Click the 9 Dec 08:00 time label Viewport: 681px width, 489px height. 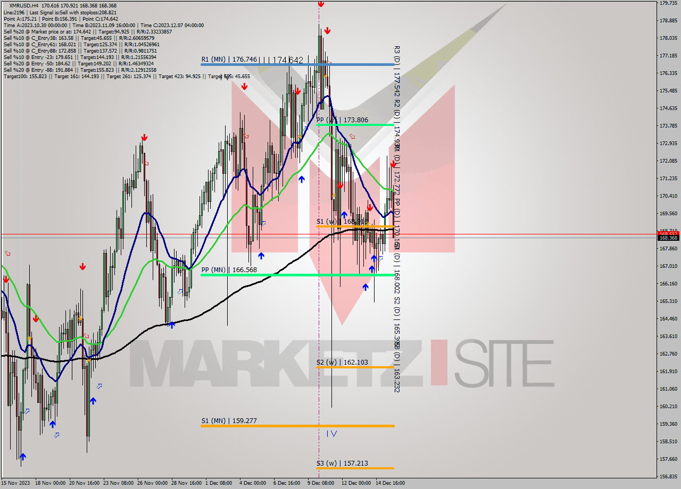click(321, 483)
